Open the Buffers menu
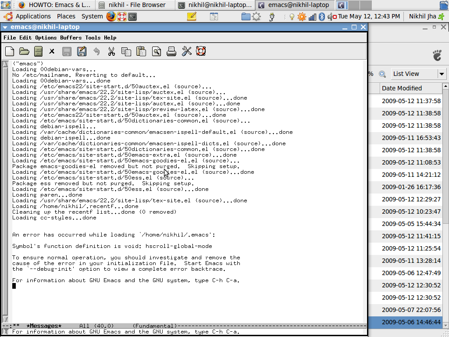 (71, 38)
